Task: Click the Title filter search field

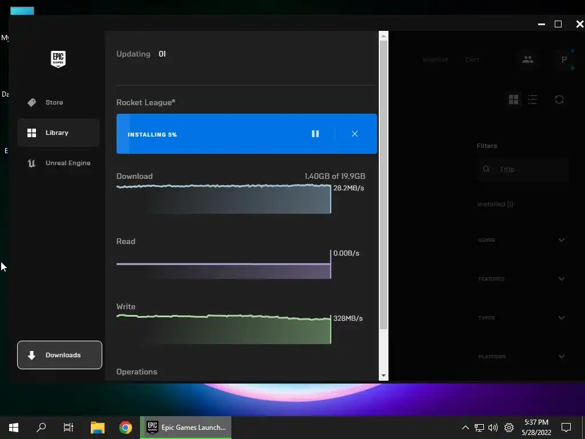Action: [x=522, y=169]
